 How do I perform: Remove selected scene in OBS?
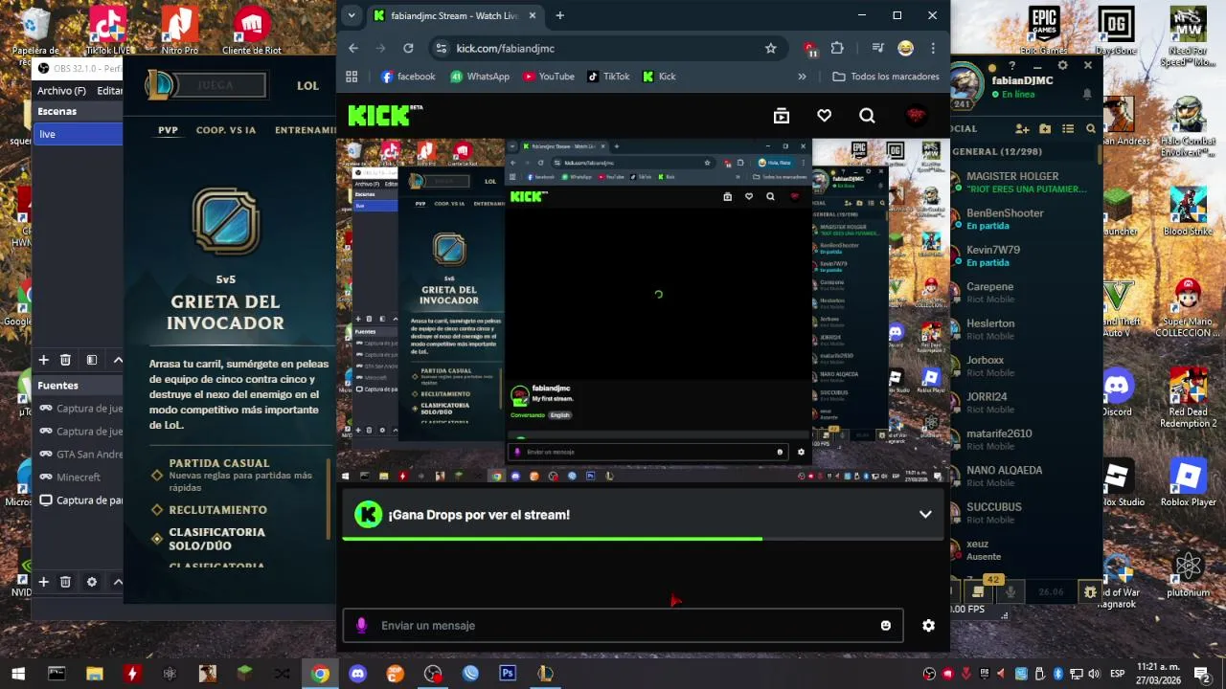(65, 360)
